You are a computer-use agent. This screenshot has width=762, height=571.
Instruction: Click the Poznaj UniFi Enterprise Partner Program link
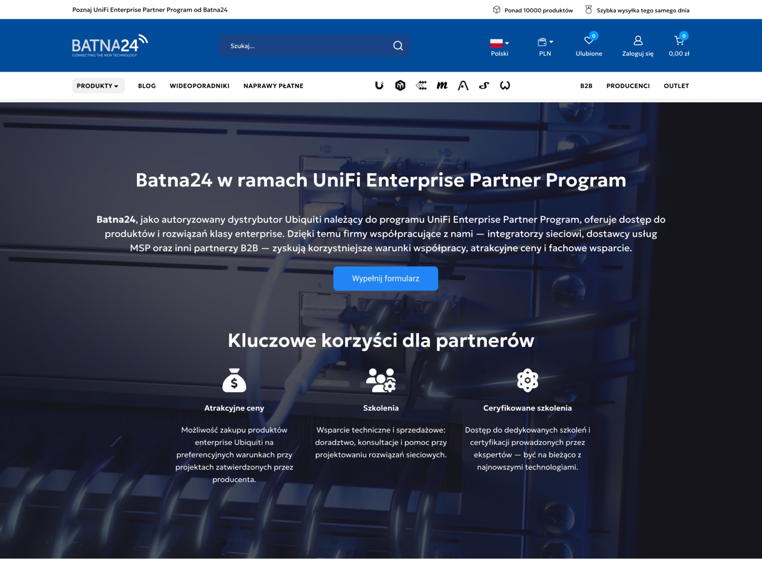pyautogui.click(x=150, y=10)
